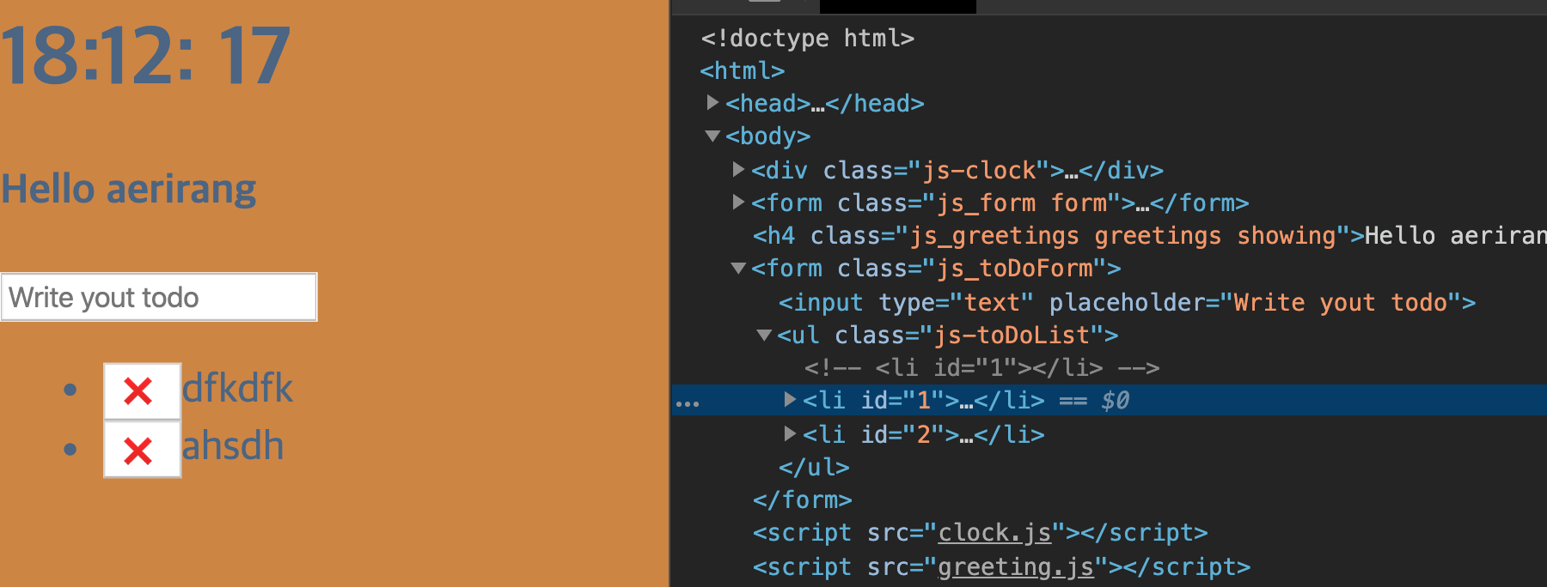1547x587 pixels.
Task: Delete the ahsdh todo with red X
Action: pos(142,449)
